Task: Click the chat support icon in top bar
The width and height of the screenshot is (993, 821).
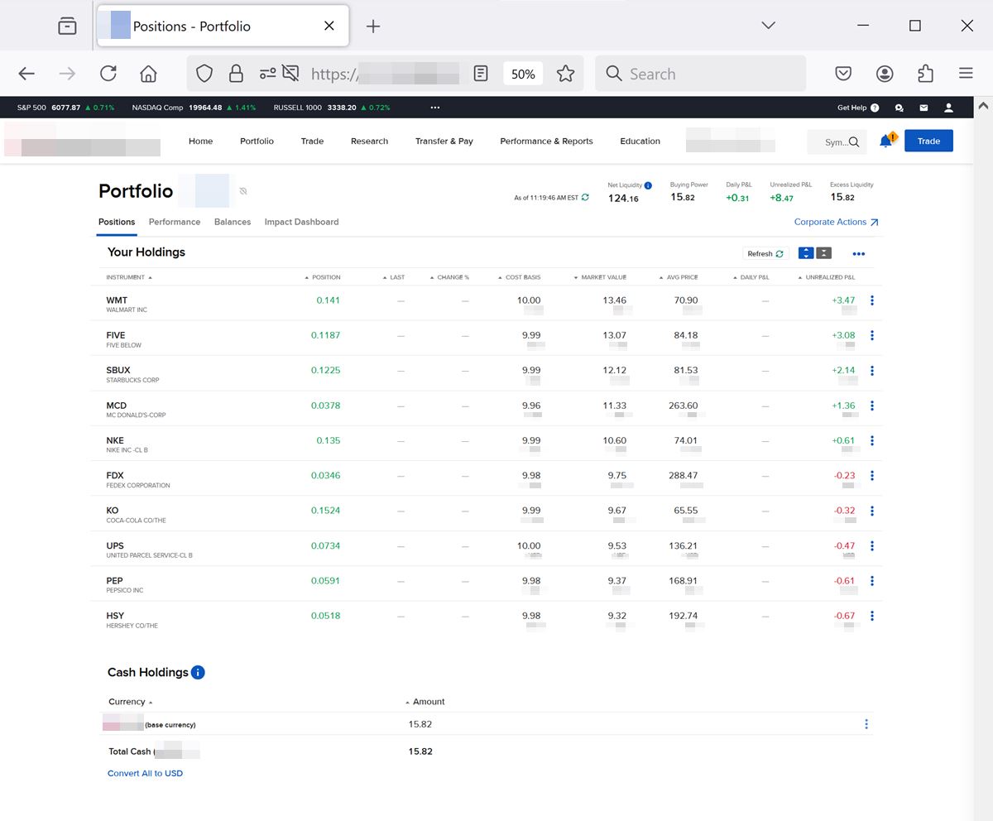Action: 899,108
